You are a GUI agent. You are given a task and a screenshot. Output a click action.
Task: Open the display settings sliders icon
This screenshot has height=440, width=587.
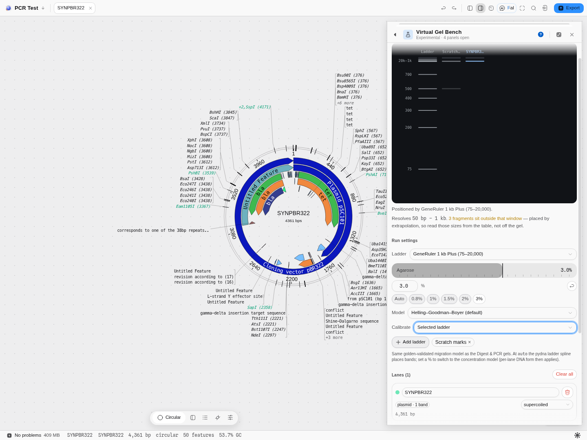(x=230, y=418)
